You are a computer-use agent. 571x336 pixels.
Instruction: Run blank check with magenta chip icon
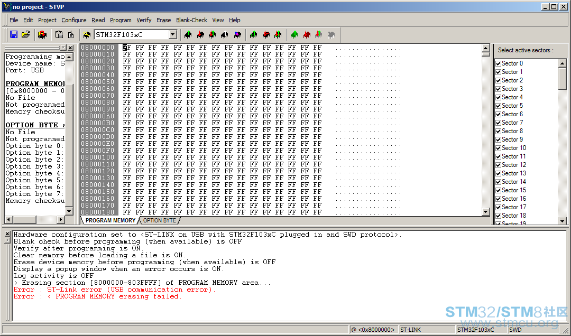click(237, 34)
